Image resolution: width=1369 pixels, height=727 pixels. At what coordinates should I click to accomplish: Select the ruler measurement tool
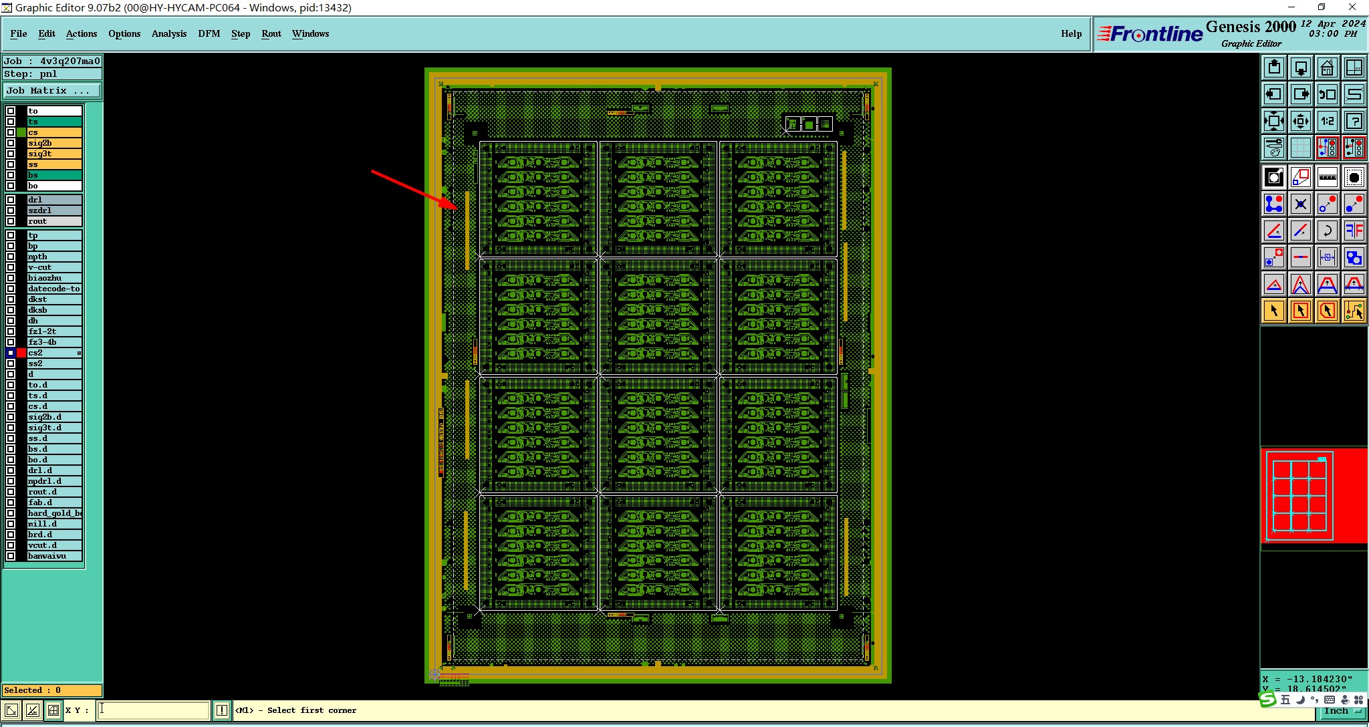click(x=1327, y=177)
